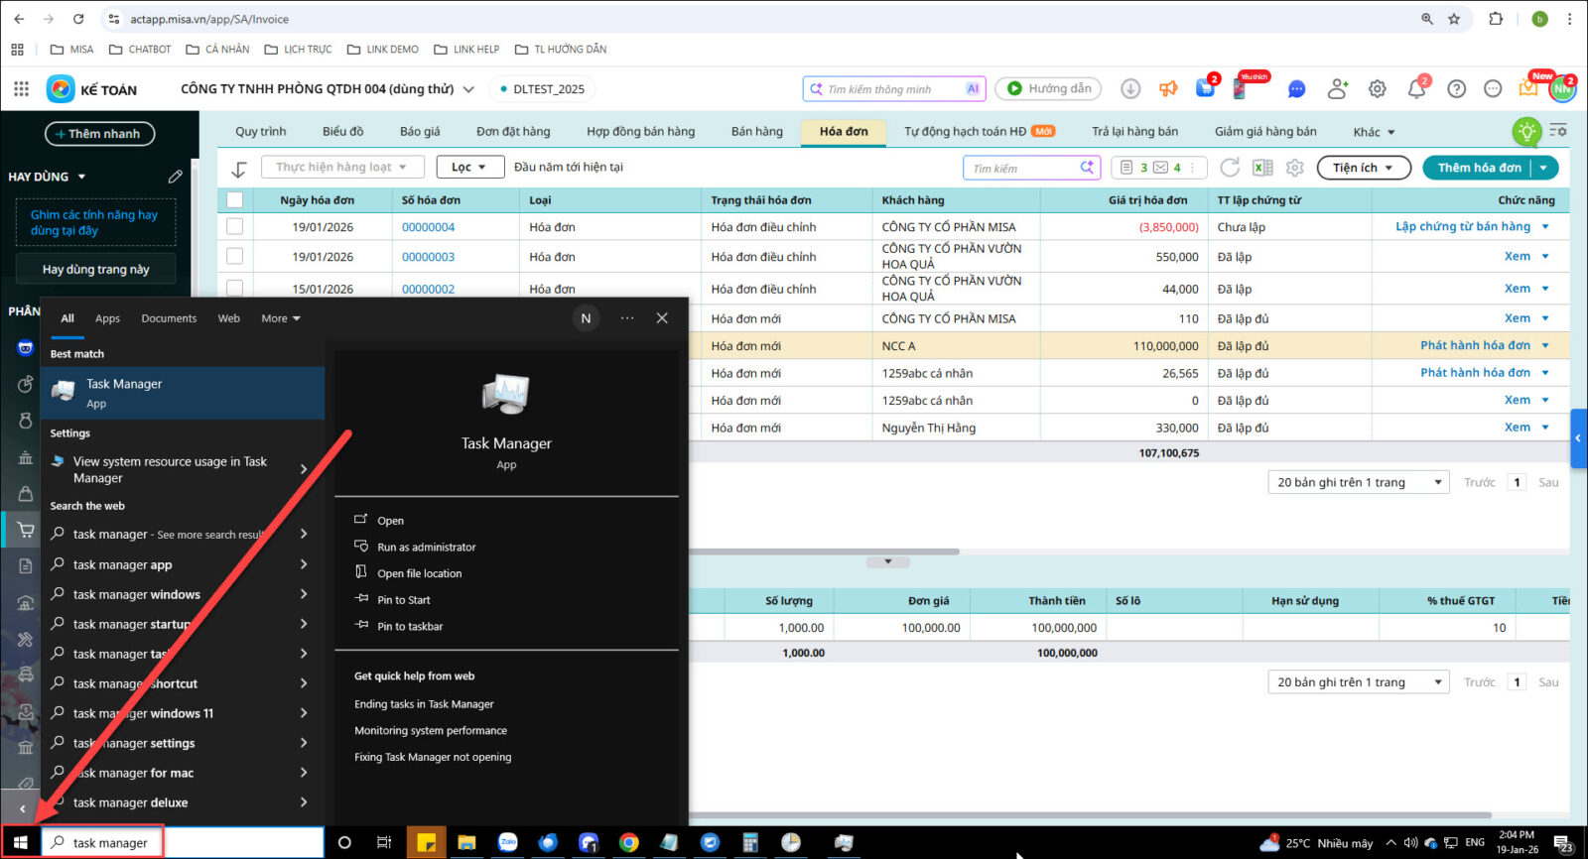Viewport: 1588px width, 859px height.
Task: Click the green lightbulb suggestion icon
Action: (1526, 132)
